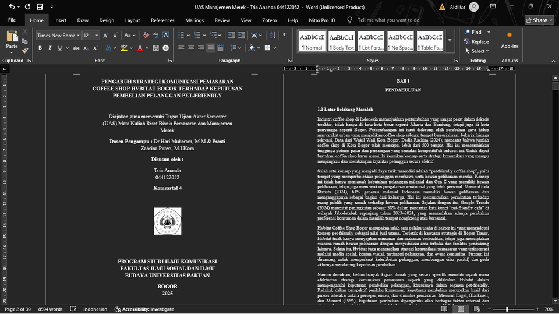This screenshot has width=559, height=314.
Task: Expand the font size 12 dropdown
Action: (97, 36)
